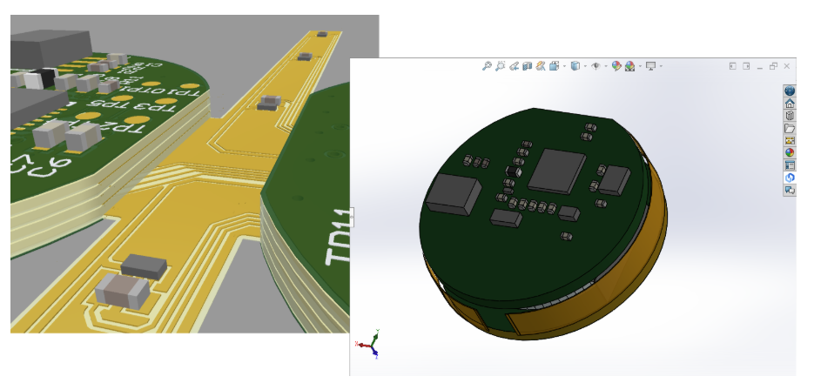Click the Previous View icon
This screenshot has height=383, width=814.
coord(514,65)
